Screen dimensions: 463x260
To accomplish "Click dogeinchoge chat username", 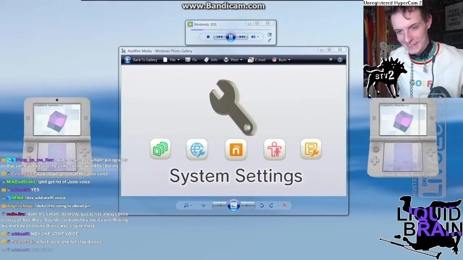I will pyautogui.click(x=20, y=206).
